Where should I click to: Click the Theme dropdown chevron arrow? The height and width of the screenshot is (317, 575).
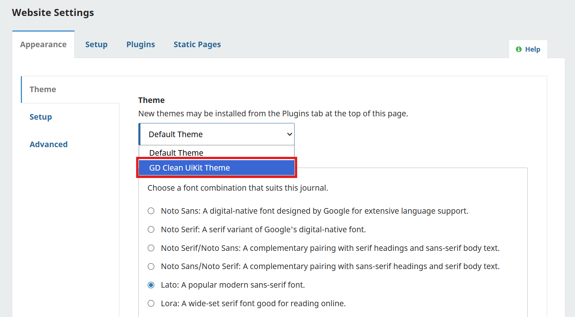click(x=289, y=135)
